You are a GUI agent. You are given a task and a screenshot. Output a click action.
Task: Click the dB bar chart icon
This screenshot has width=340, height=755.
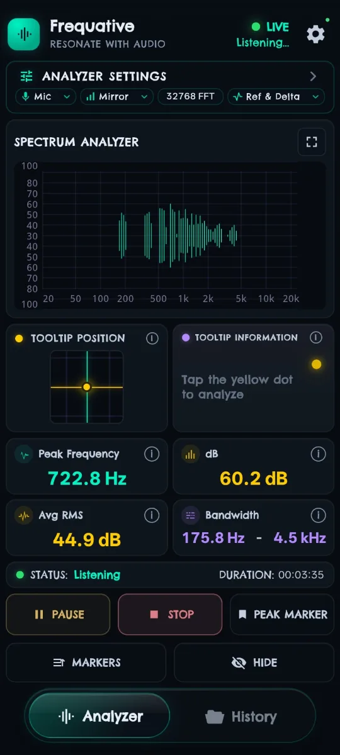(191, 454)
